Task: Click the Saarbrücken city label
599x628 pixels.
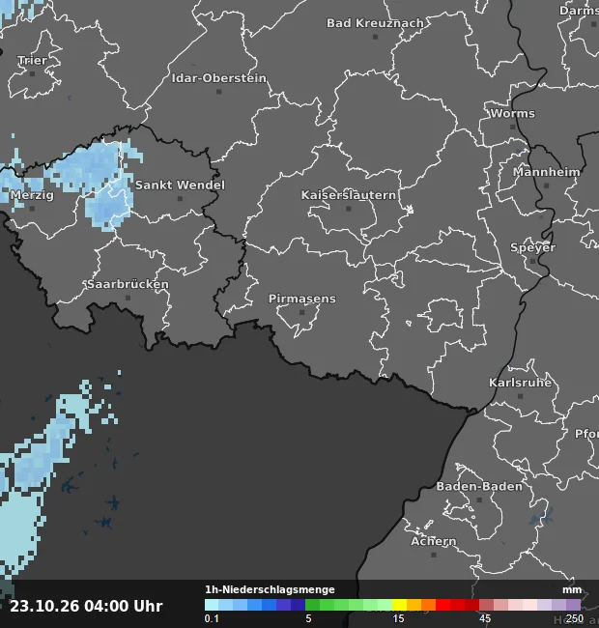Action: 128,284
